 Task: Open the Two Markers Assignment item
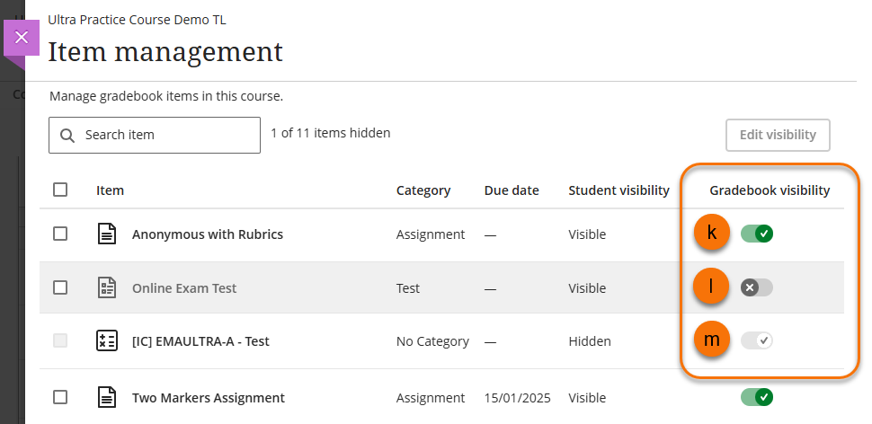[x=209, y=398]
